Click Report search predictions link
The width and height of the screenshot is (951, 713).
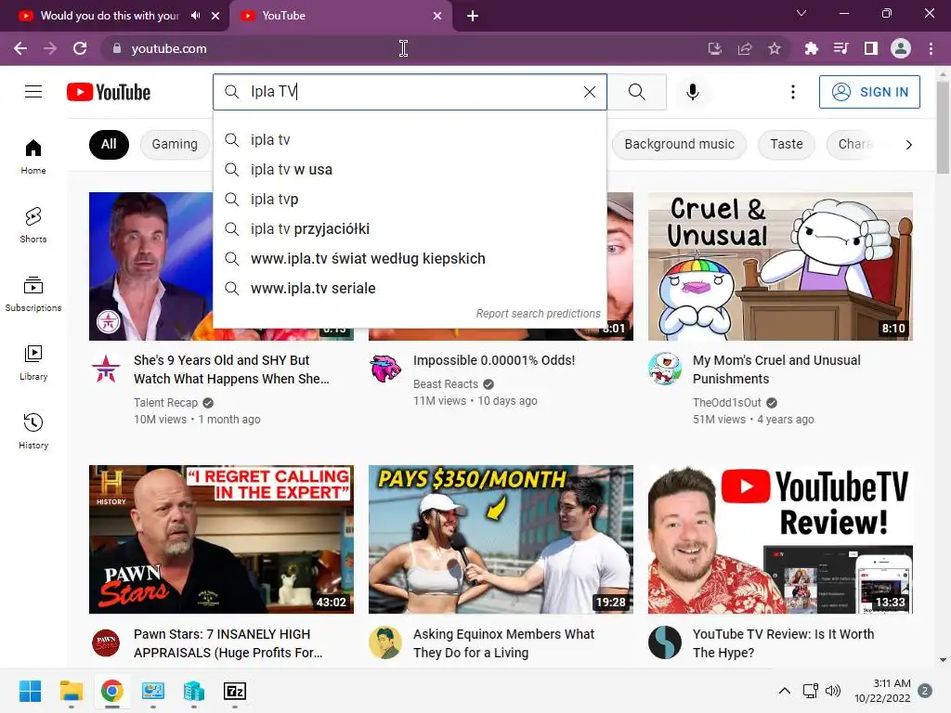pyautogui.click(x=538, y=314)
